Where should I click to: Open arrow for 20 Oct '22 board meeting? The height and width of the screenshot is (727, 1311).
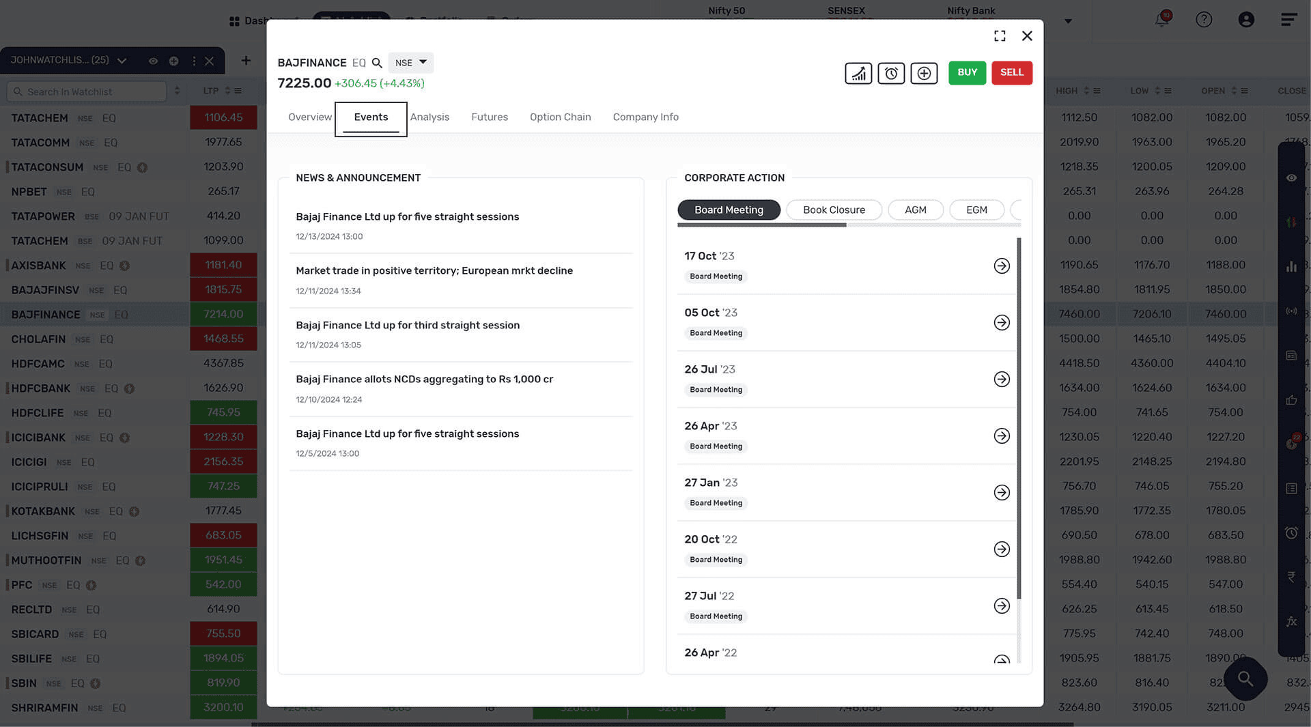1002,549
